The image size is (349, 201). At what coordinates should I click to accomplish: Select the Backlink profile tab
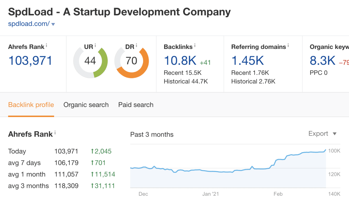tap(31, 105)
